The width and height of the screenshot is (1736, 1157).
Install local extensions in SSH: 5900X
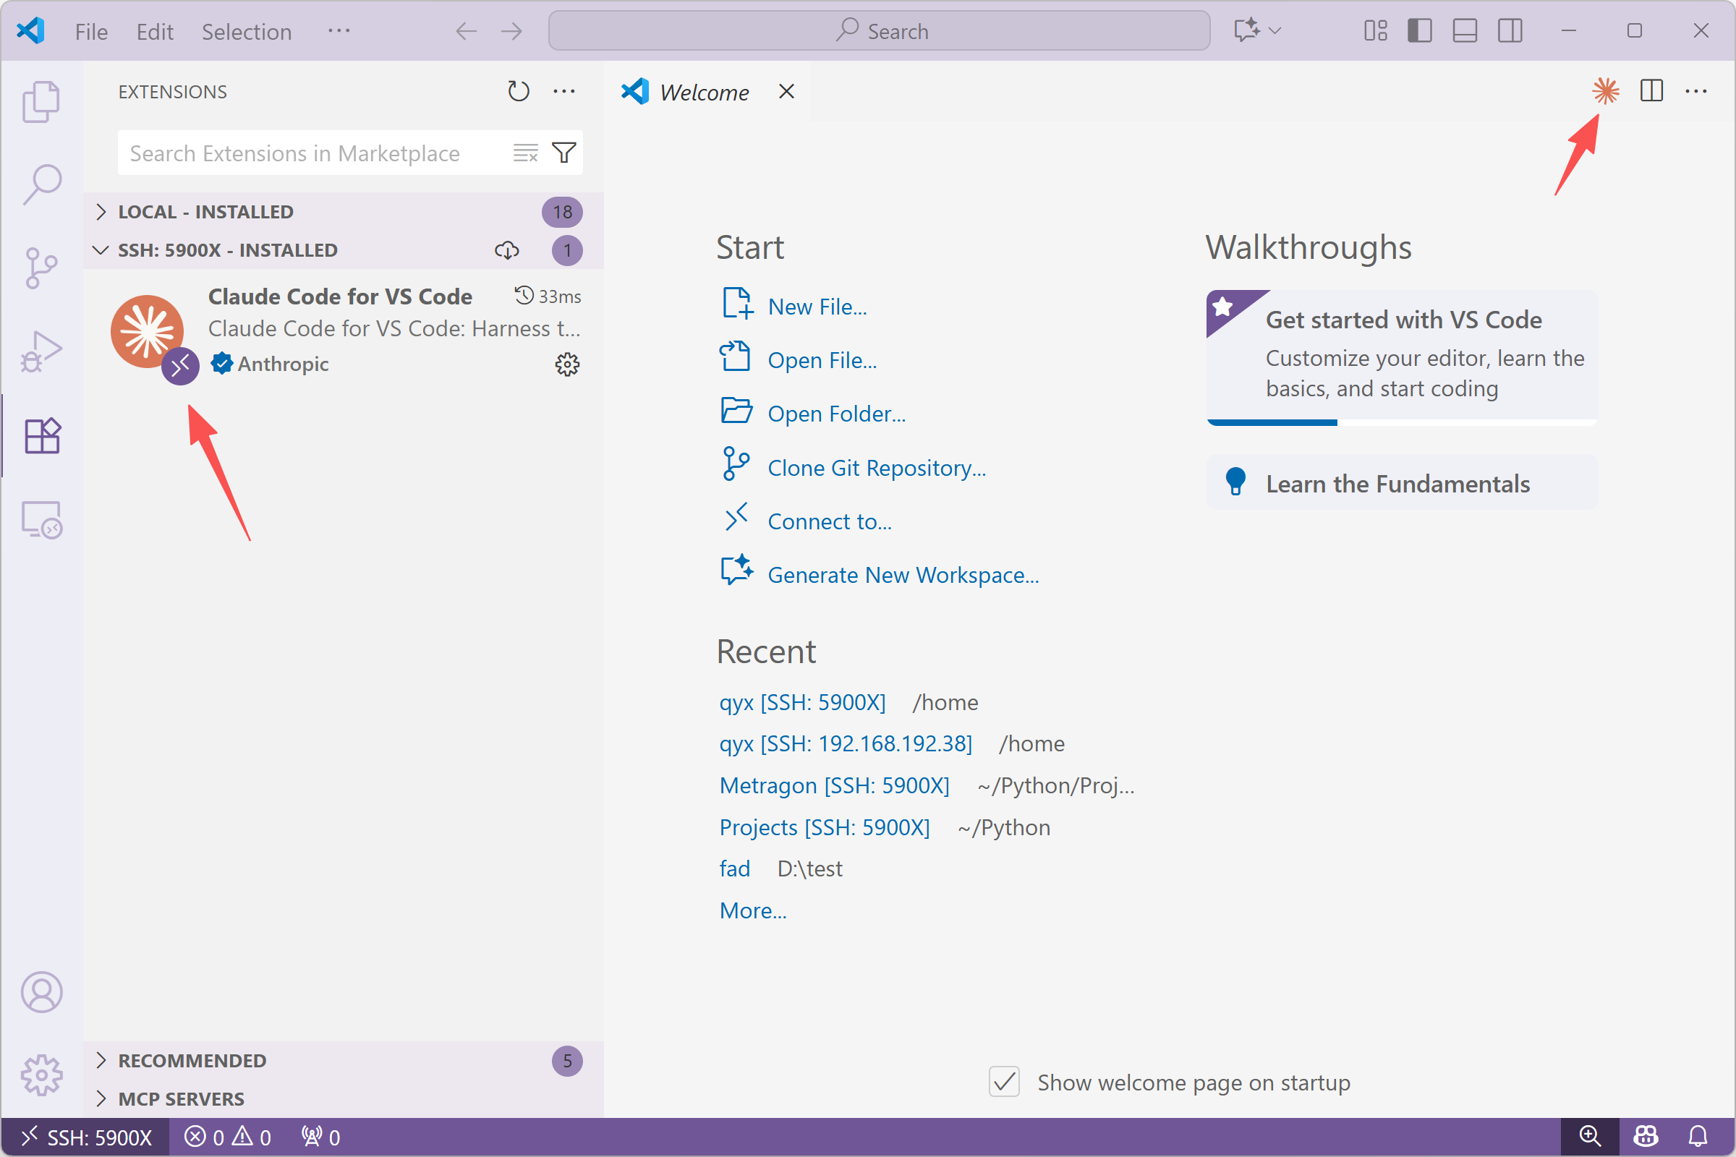pyautogui.click(x=506, y=250)
